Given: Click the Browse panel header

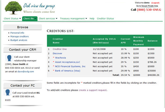Looking at the screenshot, I should click(x=22, y=27).
